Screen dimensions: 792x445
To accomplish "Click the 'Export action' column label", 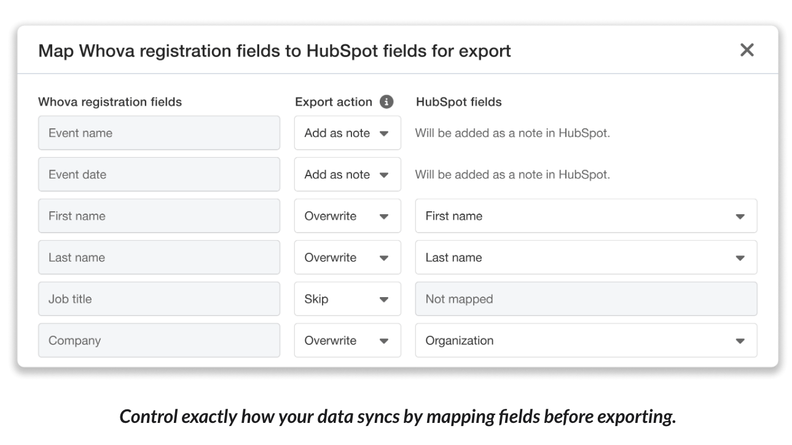I will (x=334, y=102).
